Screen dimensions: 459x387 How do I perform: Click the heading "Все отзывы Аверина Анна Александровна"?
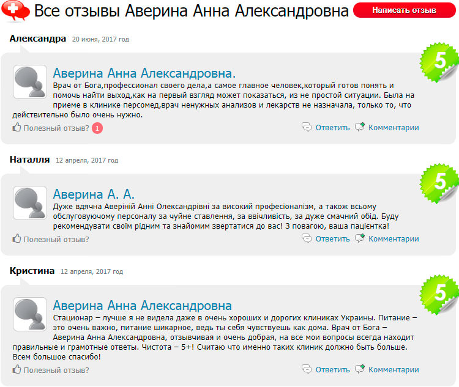click(x=192, y=11)
